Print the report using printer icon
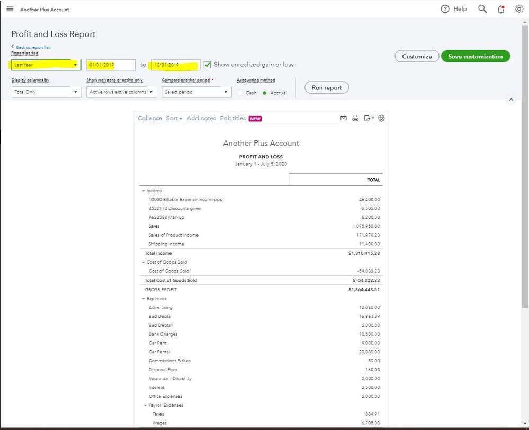 [355, 118]
